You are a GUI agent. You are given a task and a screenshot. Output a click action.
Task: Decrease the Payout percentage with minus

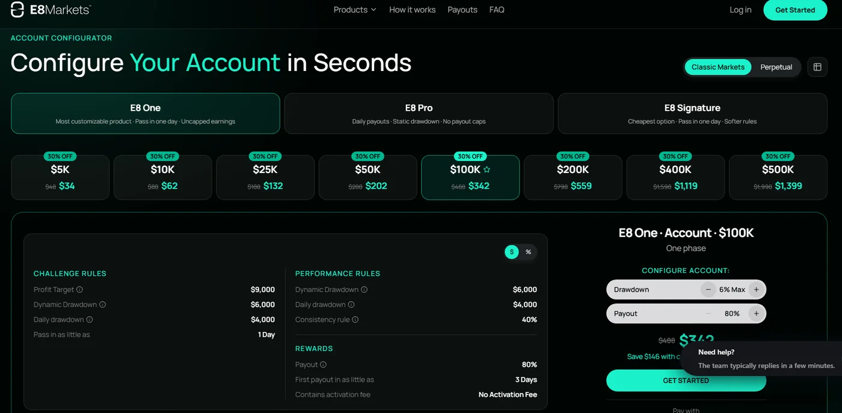pos(708,314)
